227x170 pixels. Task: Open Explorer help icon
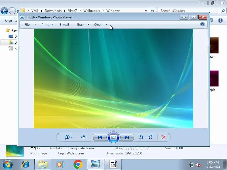pos(220,20)
